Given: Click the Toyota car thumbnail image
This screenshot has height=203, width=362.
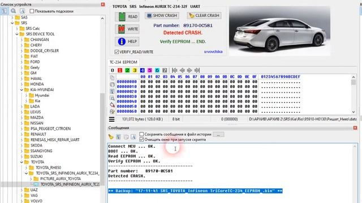Looking at the screenshot, I should [279, 30].
